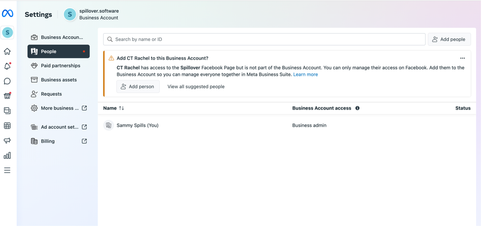Click Business Account access info icon
Viewport: 483px width, 228px height.
pos(357,108)
